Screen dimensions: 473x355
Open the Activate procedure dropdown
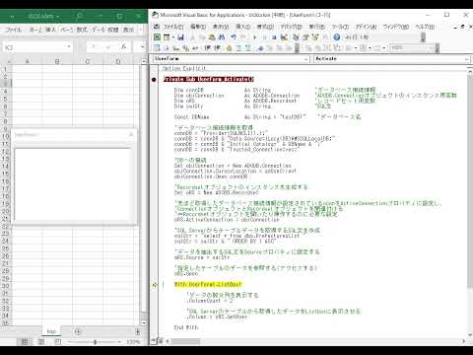pyautogui.click(x=467, y=59)
